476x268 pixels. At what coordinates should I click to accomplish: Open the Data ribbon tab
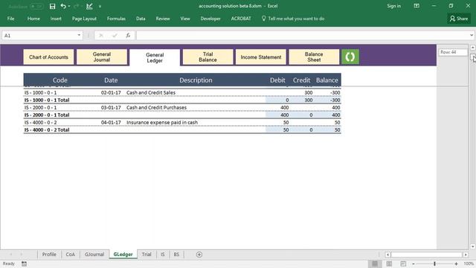141,19
